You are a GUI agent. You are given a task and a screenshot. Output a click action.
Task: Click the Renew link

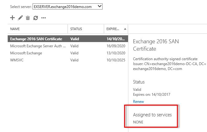click(138, 102)
